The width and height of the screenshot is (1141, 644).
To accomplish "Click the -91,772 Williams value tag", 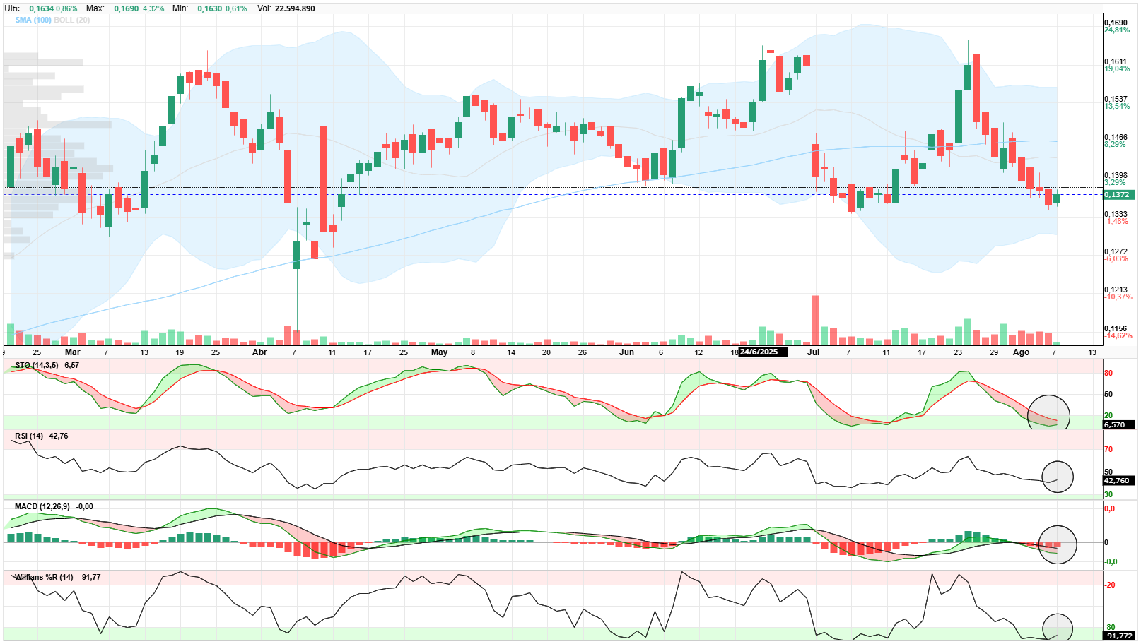I will point(1118,636).
